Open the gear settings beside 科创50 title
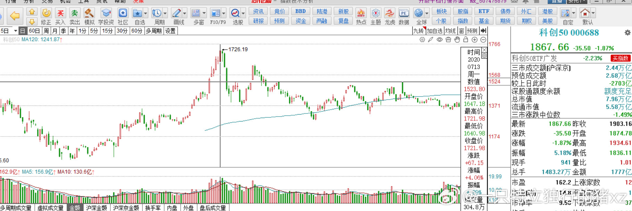Screen dimensions: 632x211 pos(627,33)
